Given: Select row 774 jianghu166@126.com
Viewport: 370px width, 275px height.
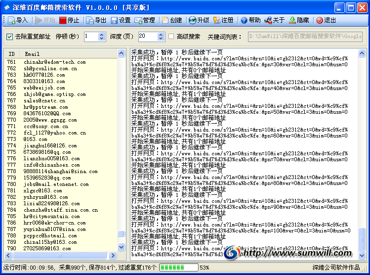Looking at the screenshot, I should coord(61,145).
